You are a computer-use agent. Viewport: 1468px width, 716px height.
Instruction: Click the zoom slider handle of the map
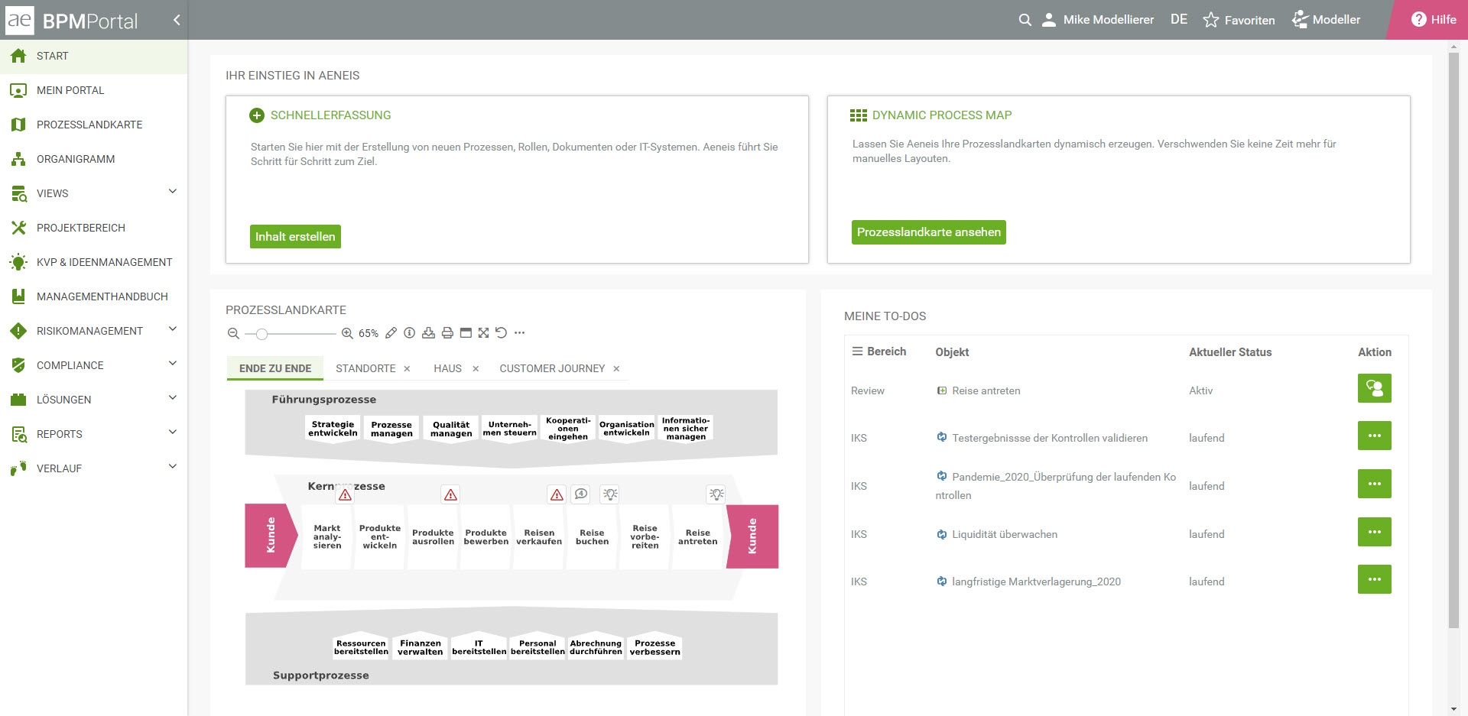tap(261, 334)
